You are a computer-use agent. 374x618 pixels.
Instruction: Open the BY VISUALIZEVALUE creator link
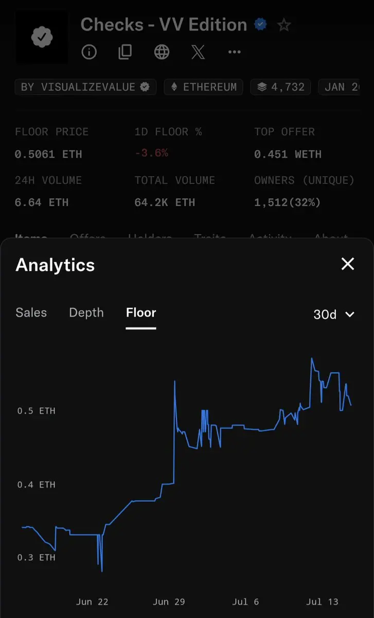[85, 87]
